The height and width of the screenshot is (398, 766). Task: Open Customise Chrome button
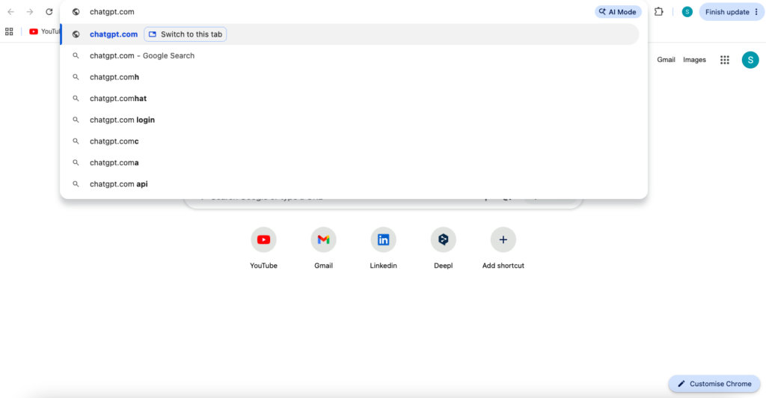point(714,384)
